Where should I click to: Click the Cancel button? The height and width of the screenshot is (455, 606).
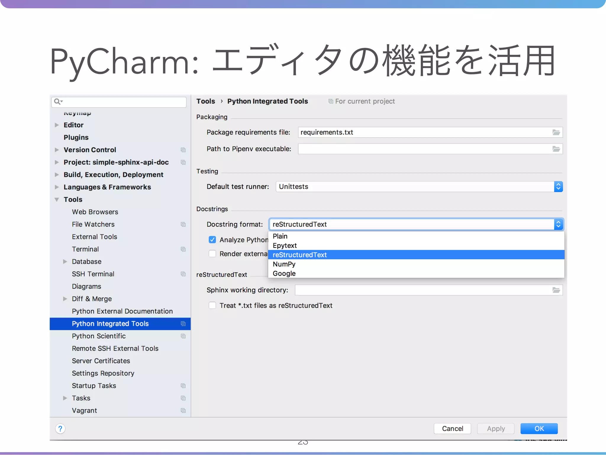click(452, 429)
